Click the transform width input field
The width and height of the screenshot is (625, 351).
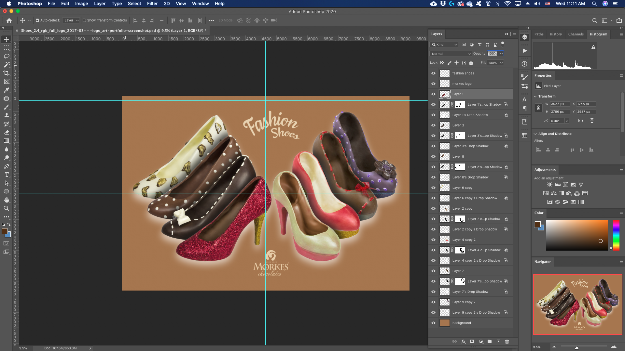click(x=560, y=104)
